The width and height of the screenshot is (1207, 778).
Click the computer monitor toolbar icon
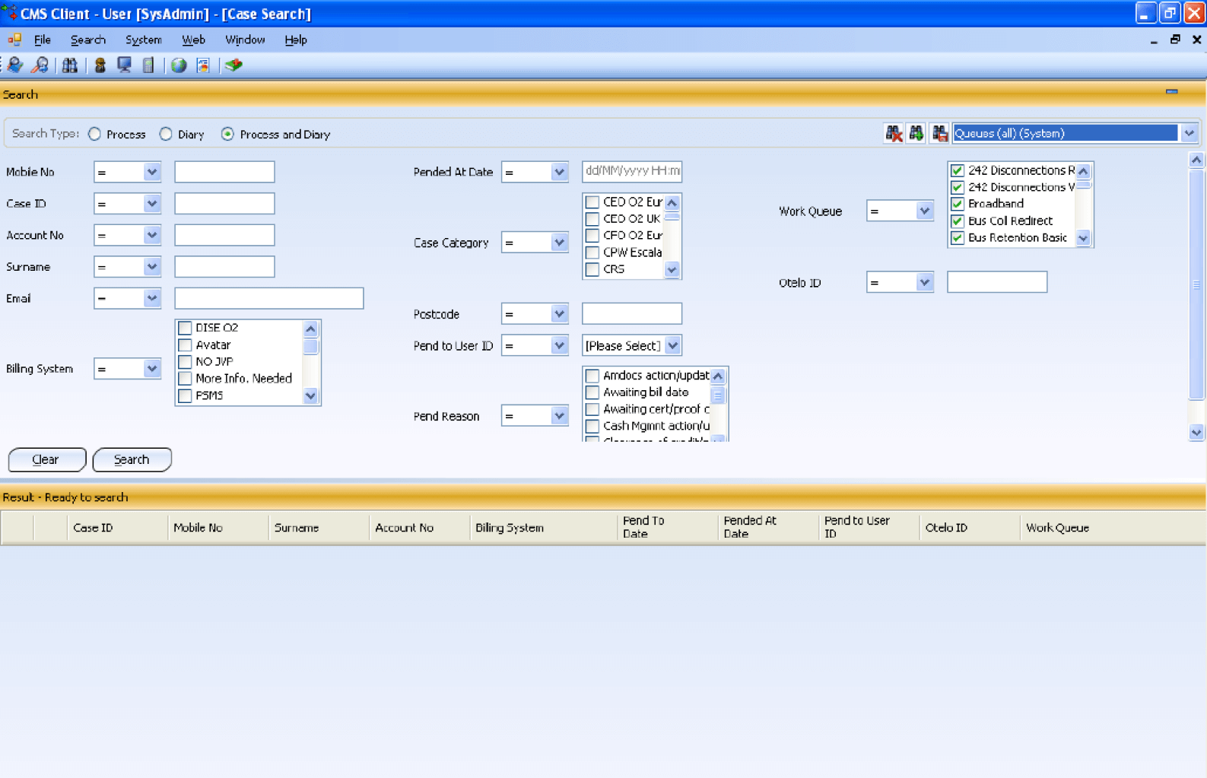[124, 65]
